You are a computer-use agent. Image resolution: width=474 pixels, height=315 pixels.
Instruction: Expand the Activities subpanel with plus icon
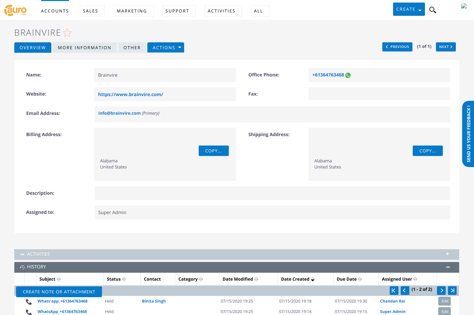[x=447, y=254]
